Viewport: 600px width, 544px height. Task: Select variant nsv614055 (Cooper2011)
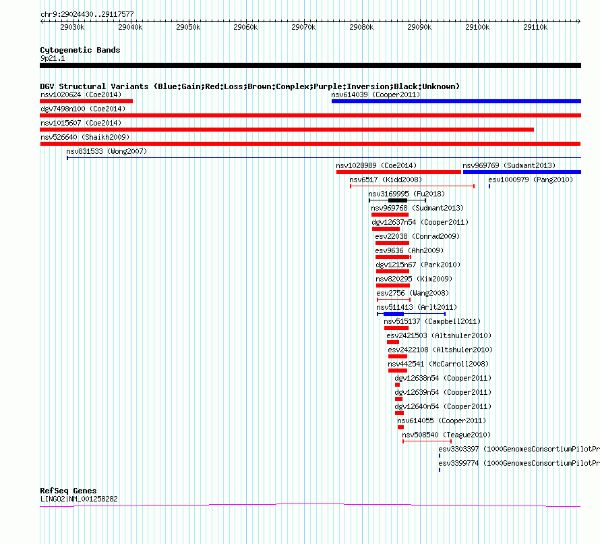[x=442, y=420]
